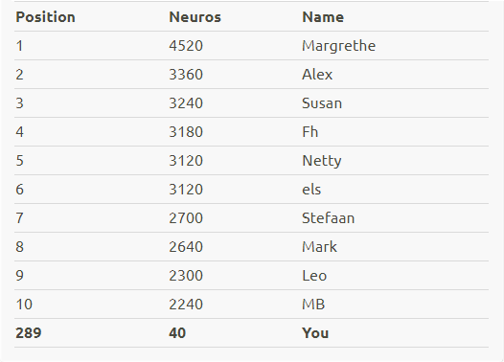The image size is (504, 362).
Task: Click the score 4520
Action: (x=186, y=46)
